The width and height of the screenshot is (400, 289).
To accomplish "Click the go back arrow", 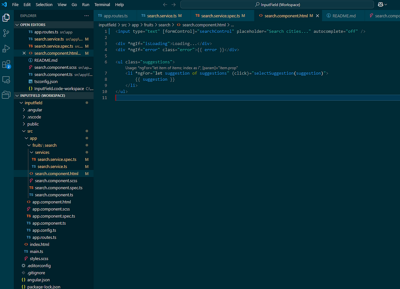I will (x=165, y=5).
